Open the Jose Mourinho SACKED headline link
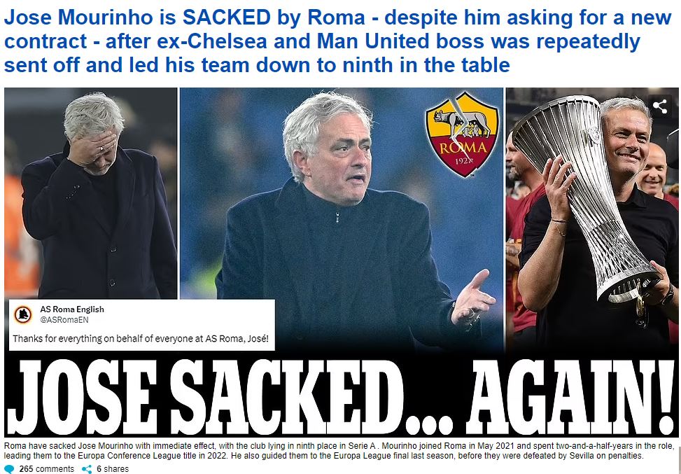 click(338, 41)
